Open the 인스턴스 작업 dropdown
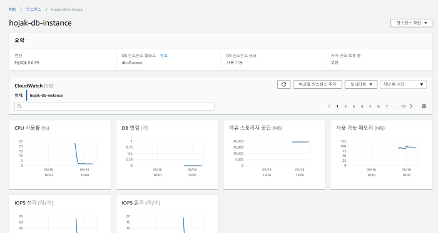 pos(411,23)
